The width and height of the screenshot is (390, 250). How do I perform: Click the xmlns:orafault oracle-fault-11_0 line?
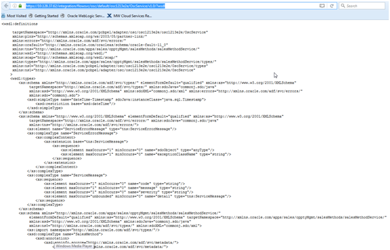click(90, 45)
